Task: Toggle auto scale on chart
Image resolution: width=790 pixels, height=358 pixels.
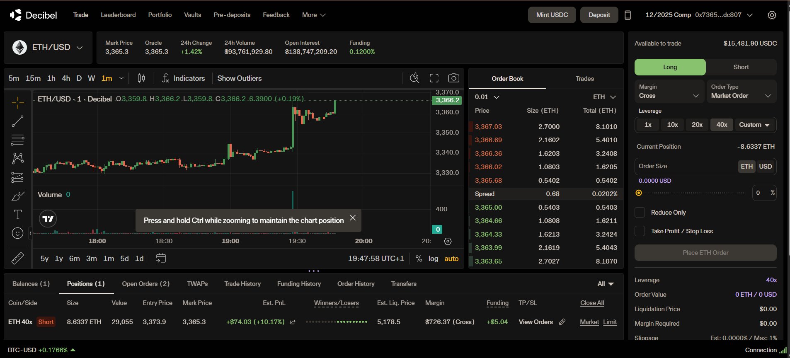Action: click(x=451, y=259)
